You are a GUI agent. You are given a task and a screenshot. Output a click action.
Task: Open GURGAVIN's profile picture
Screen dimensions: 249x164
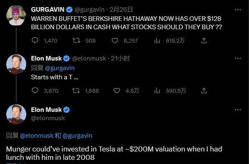[16, 15]
